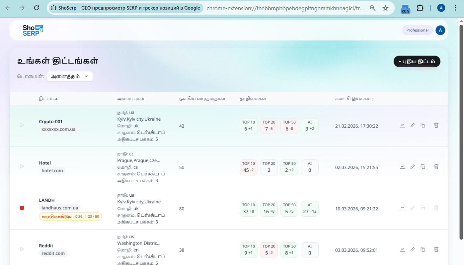This screenshot has width=464, height=265.
Task: Sort by project name column header
Action: tap(48, 99)
